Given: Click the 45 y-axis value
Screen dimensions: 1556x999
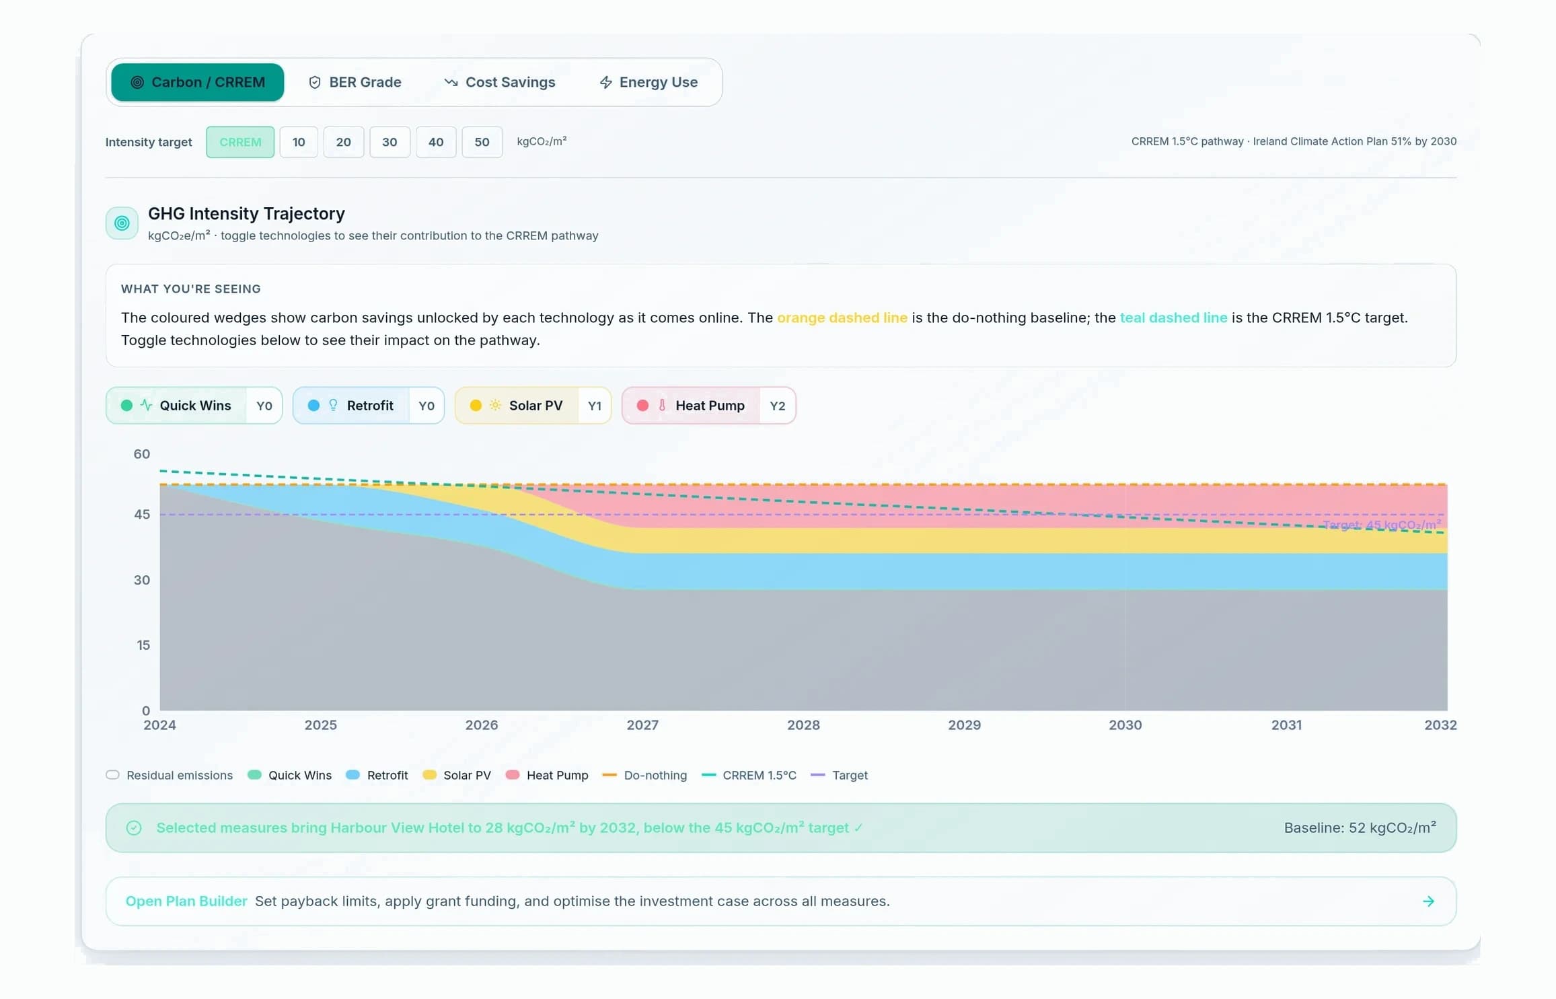Looking at the screenshot, I should [x=142, y=515].
